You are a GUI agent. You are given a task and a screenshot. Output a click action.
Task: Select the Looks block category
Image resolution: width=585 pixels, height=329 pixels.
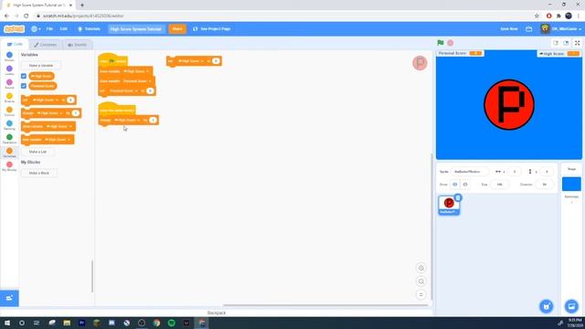tap(9, 70)
